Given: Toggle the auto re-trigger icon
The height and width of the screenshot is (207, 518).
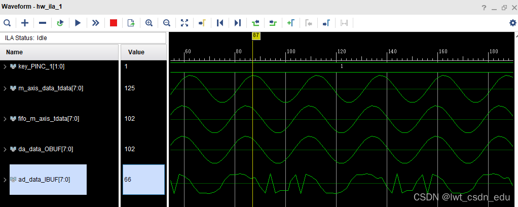Looking at the screenshot, I should (60, 23).
